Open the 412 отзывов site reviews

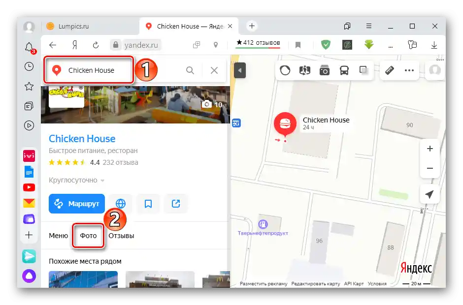[x=258, y=43]
